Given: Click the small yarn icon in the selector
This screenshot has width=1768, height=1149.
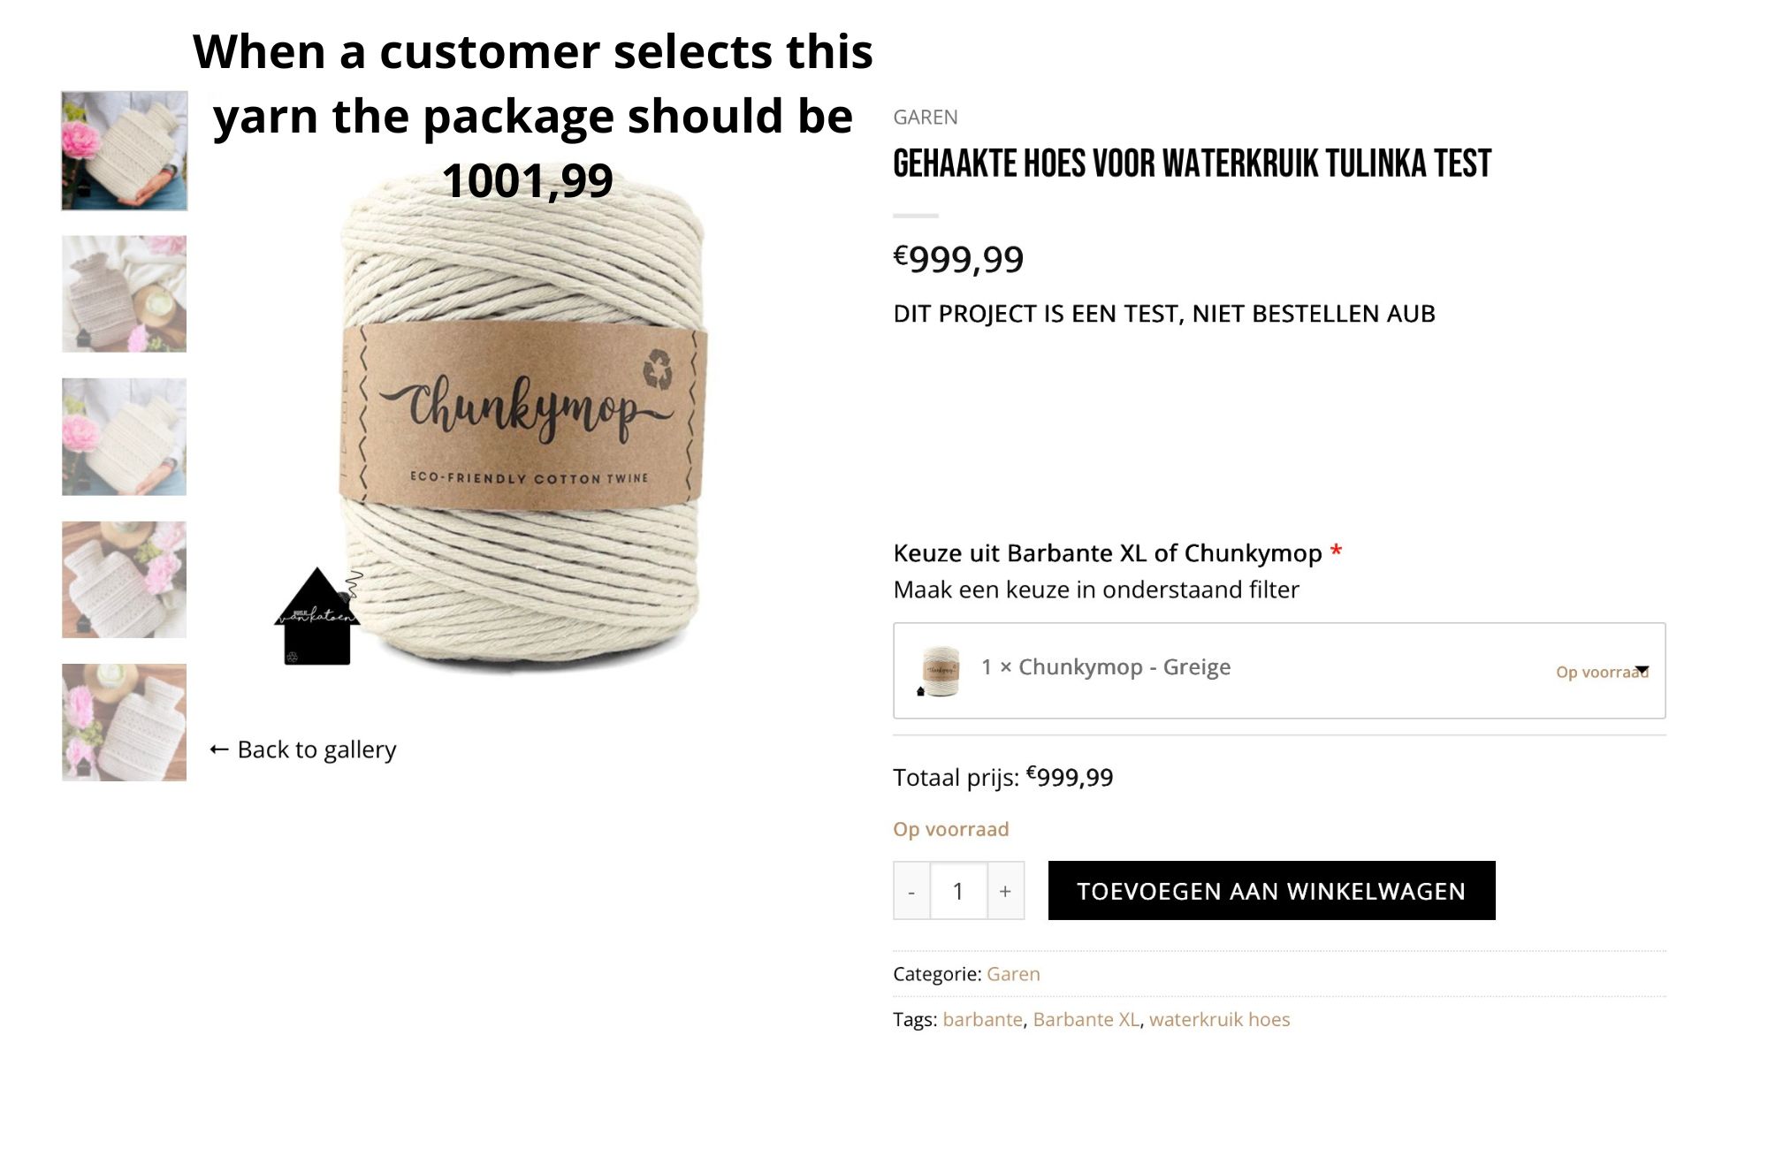Looking at the screenshot, I should 940,670.
